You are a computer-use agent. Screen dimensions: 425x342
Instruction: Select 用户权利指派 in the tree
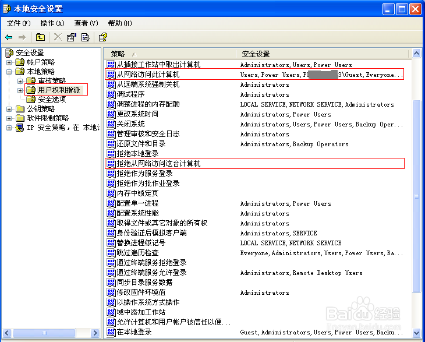coord(59,90)
